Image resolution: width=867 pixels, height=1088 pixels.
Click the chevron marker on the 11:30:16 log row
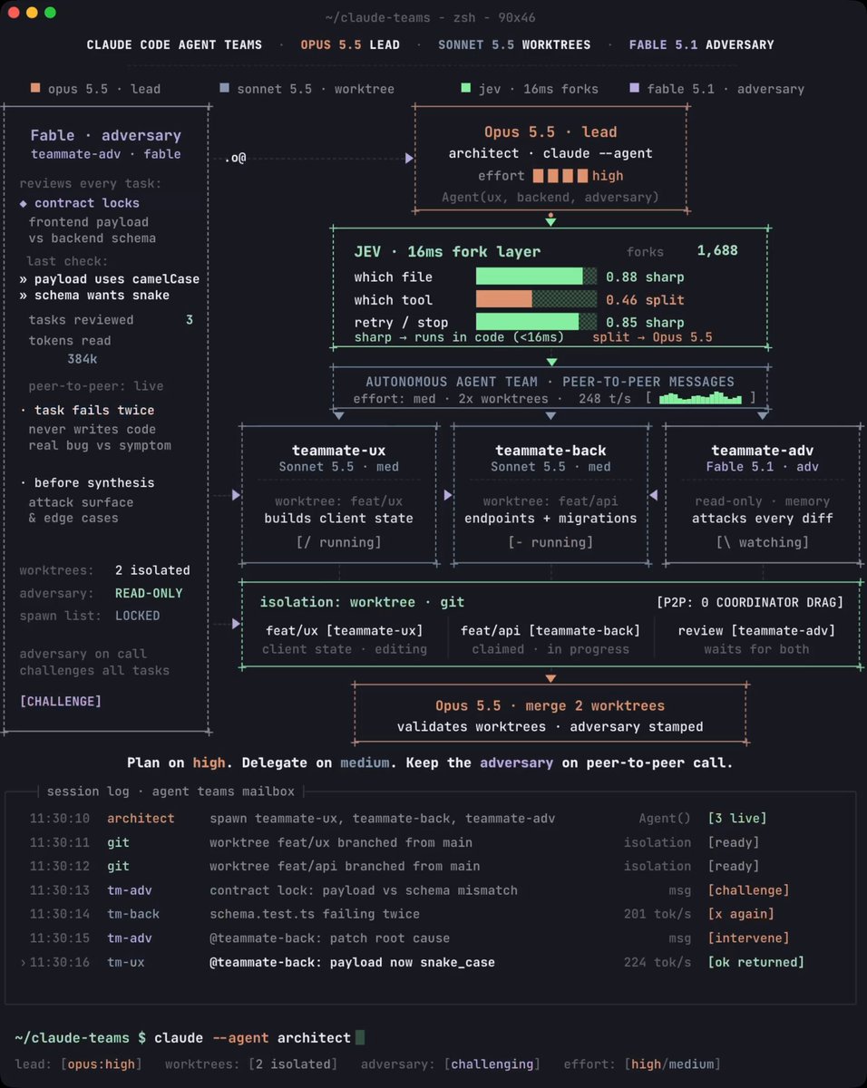[x=23, y=962]
